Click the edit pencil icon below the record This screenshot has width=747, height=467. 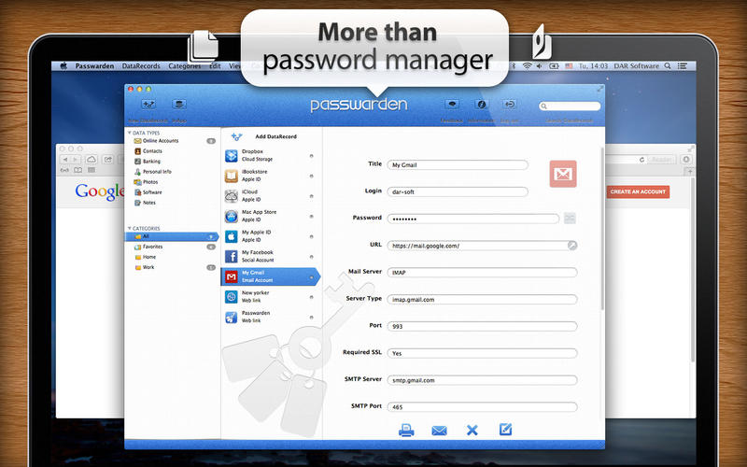click(505, 430)
